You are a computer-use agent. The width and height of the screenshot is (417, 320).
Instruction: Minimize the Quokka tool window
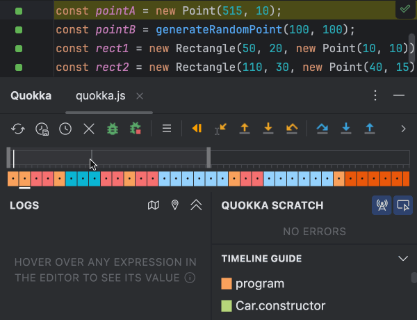pos(399,95)
